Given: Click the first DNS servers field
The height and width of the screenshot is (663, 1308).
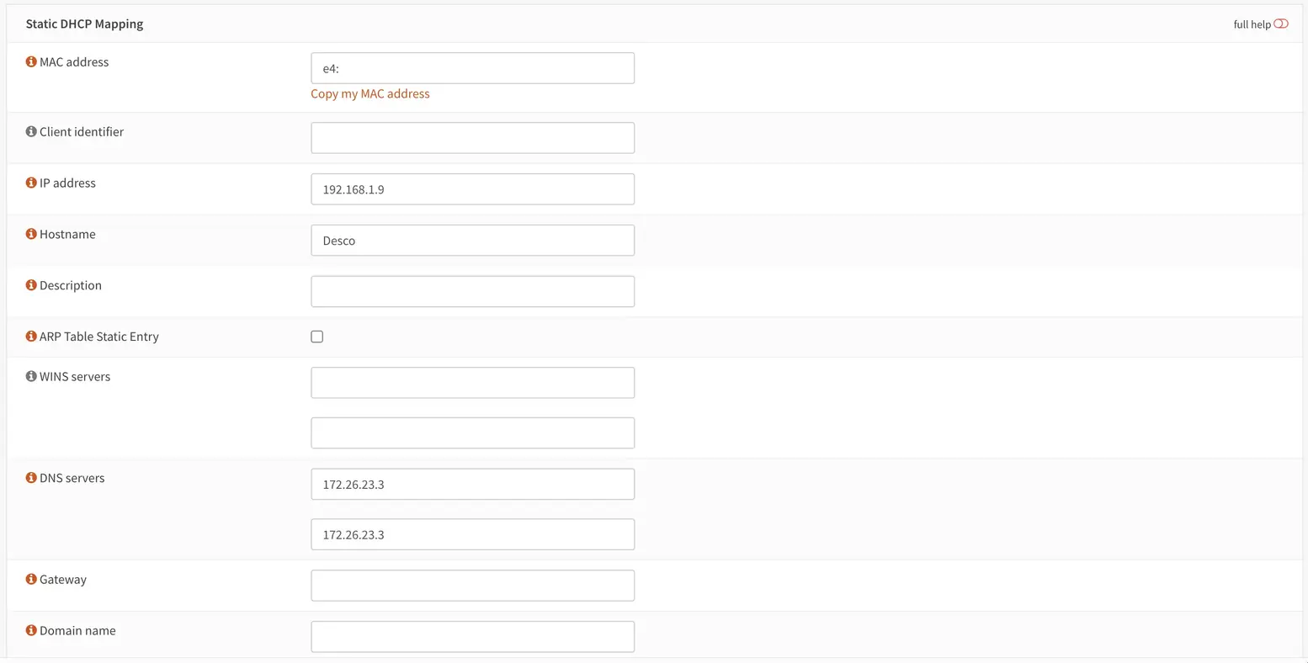Looking at the screenshot, I should [x=472, y=485].
